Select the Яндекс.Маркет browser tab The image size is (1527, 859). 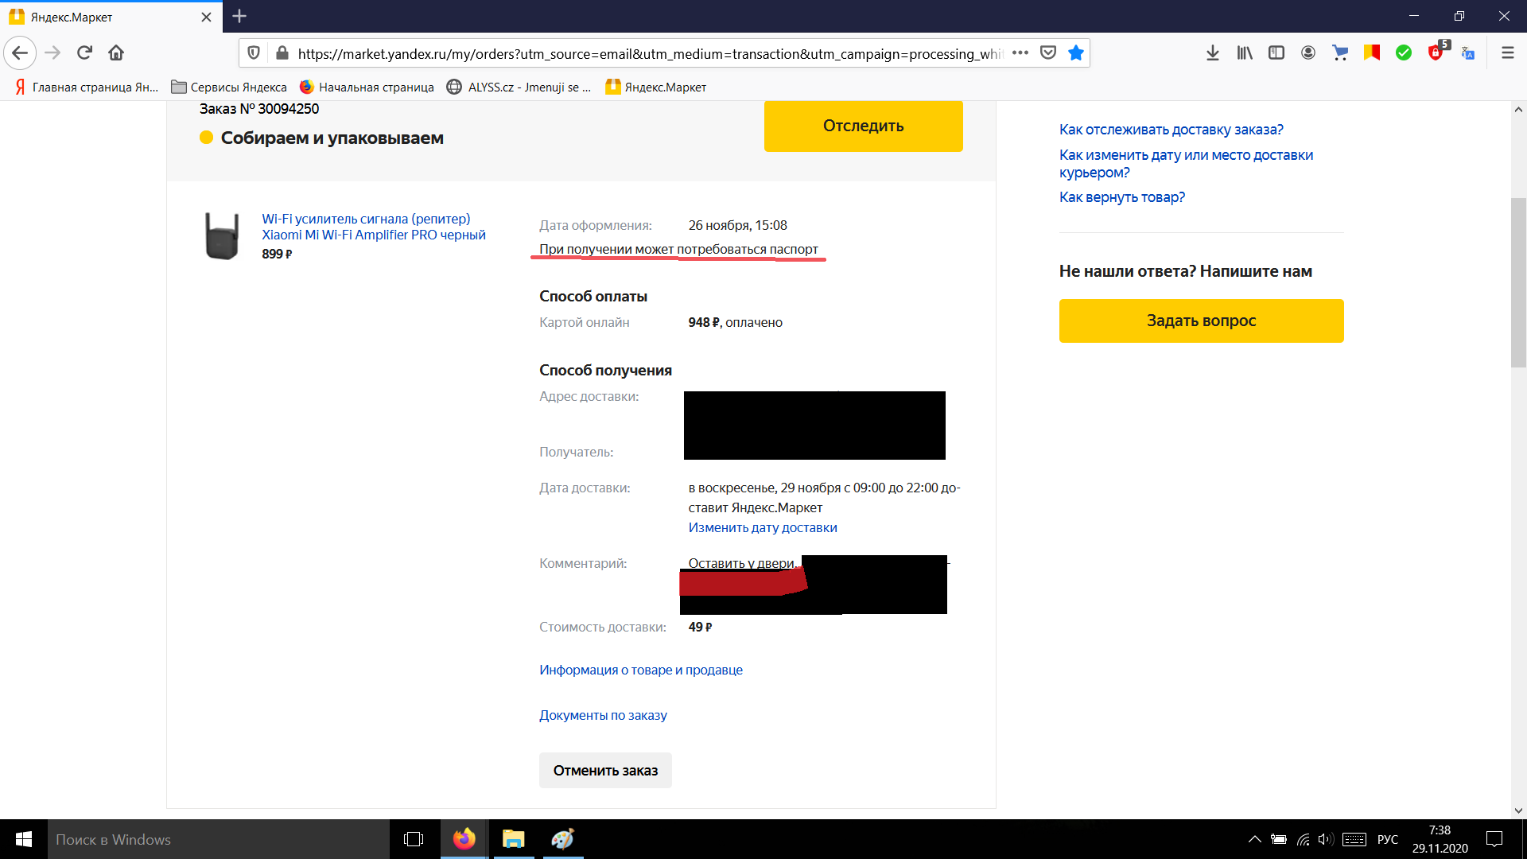click(111, 17)
